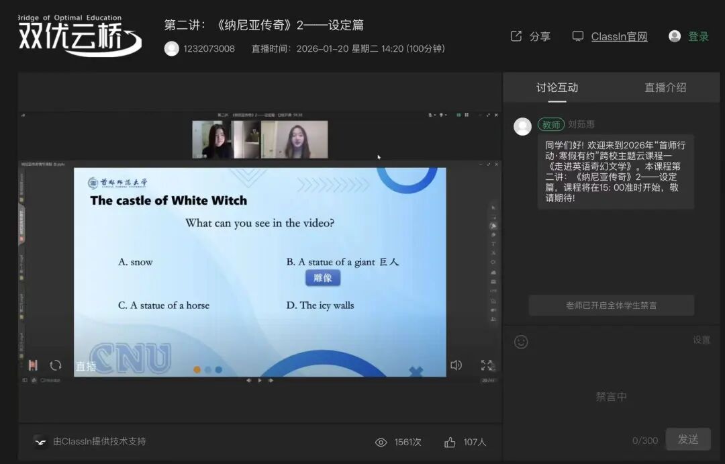The width and height of the screenshot is (725, 464).
Task: Click the 双优云桥 logo
Action: pos(79,35)
